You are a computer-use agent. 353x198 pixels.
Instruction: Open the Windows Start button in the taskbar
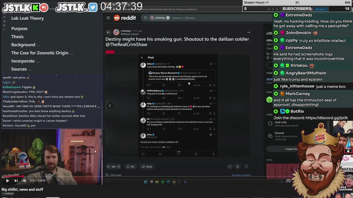145,182
